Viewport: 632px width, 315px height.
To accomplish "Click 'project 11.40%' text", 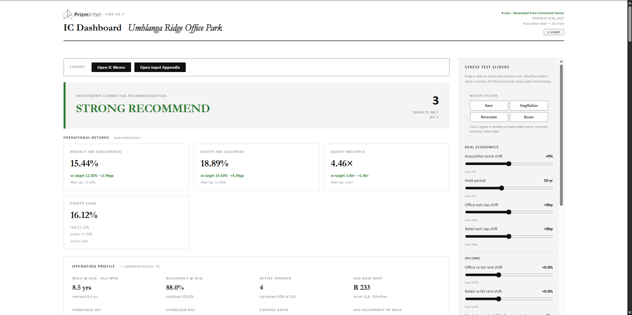I will tap(81, 234).
